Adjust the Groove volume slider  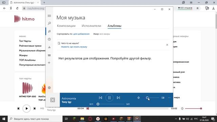point(153,98)
